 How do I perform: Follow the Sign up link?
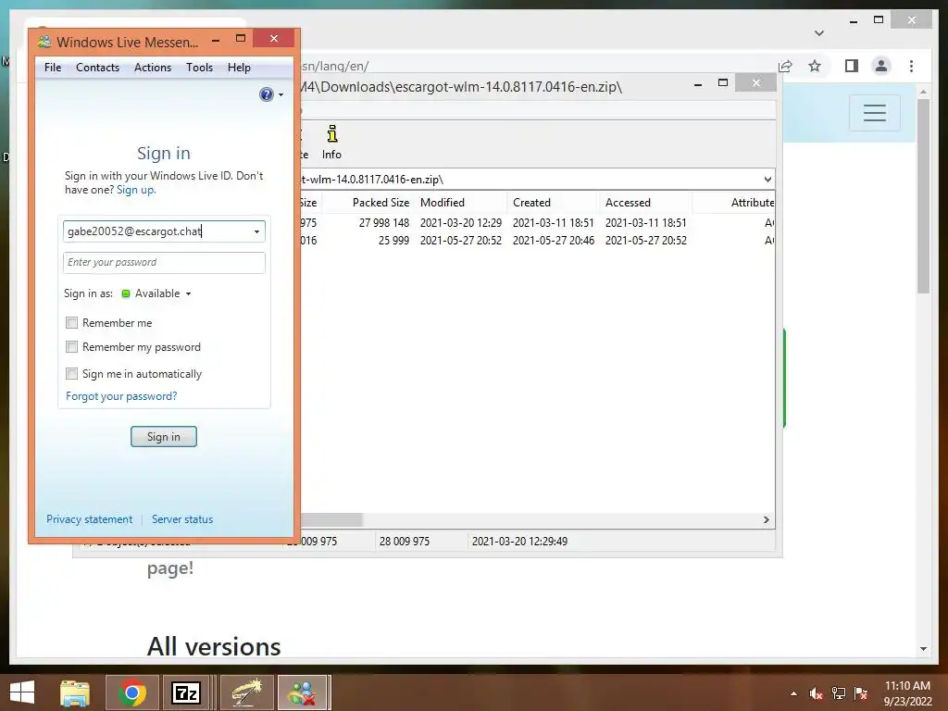(135, 190)
